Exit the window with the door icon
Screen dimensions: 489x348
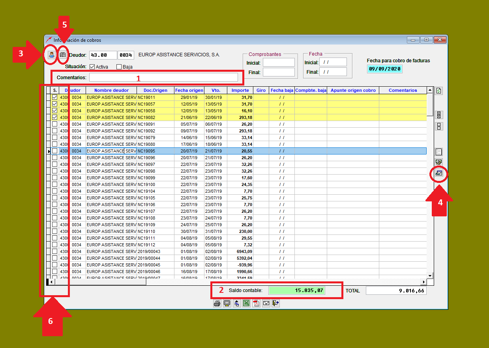pyautogui.click(x=275, y=303)
